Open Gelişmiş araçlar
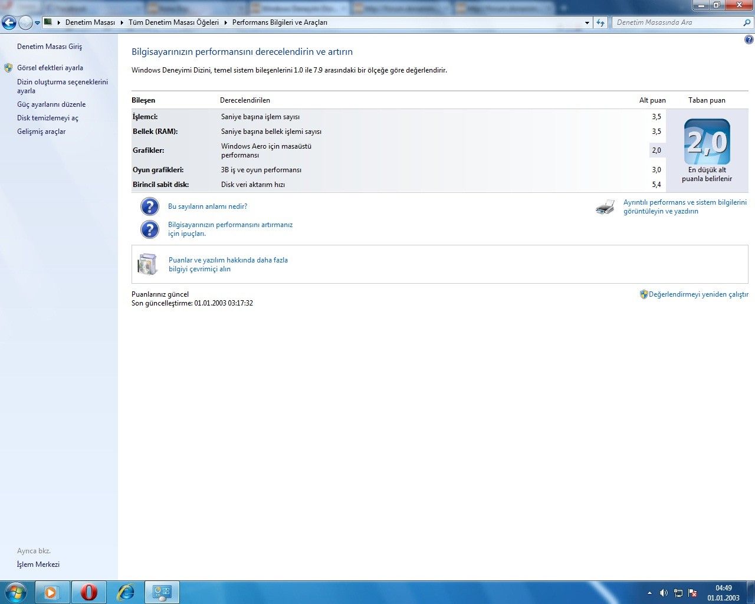Screen dimensions: 755x604 click(41, 132)
